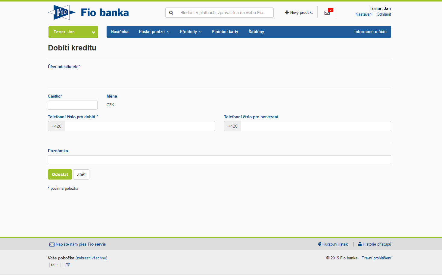Click the © 2015 Fio banka text
This screenshot has width=442, height=275.
[x=342, y=258]
